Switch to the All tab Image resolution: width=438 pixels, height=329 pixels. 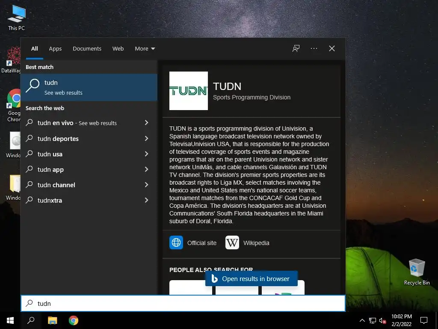point(35,49)
